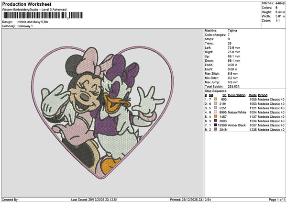
Task: Select the Left value 73.8 mm
Action: click(x=234, y=47)
